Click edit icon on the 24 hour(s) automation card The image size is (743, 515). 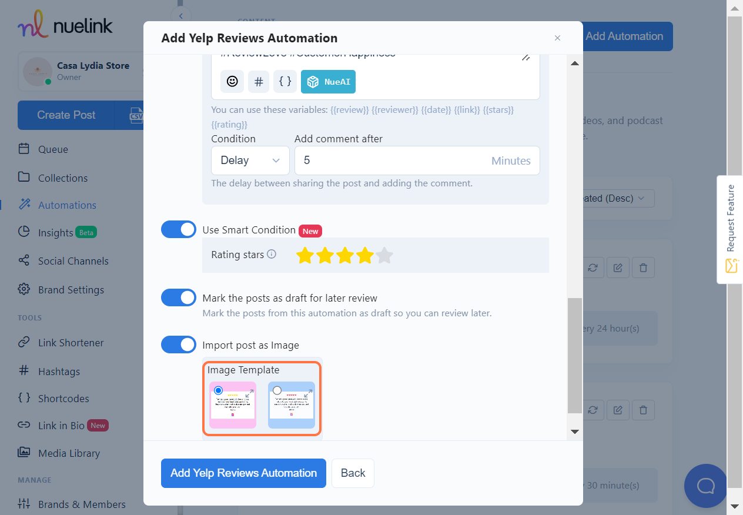pos(618,267)
